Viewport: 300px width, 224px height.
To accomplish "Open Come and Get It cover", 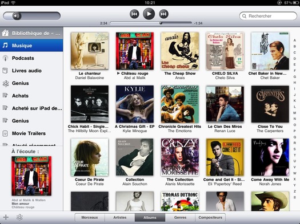I will click(x=225, y=157).
